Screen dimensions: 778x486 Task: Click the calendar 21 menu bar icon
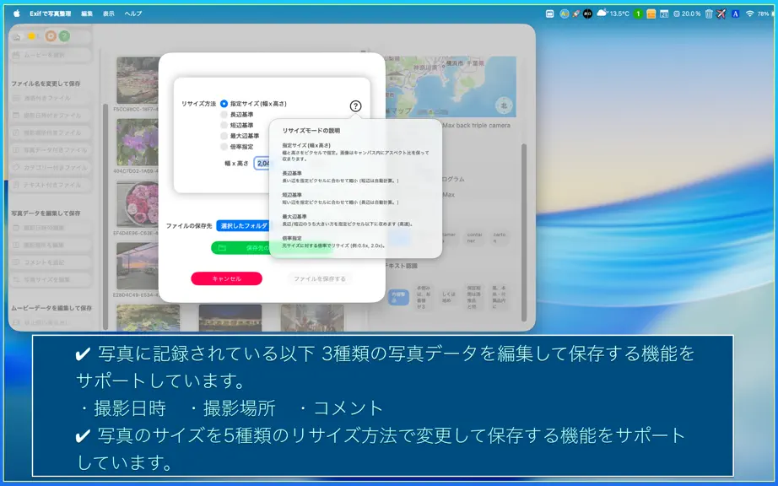click(x=664, y=13)
